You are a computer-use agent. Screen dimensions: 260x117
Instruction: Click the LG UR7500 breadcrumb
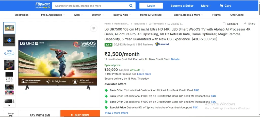point(175,24)
